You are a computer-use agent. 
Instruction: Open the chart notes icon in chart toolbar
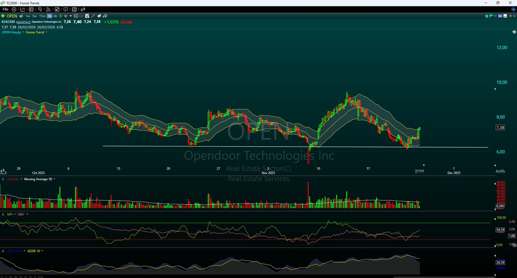(87, 16)
